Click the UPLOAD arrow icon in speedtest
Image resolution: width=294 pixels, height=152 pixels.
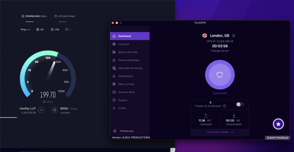coord(56,16)
